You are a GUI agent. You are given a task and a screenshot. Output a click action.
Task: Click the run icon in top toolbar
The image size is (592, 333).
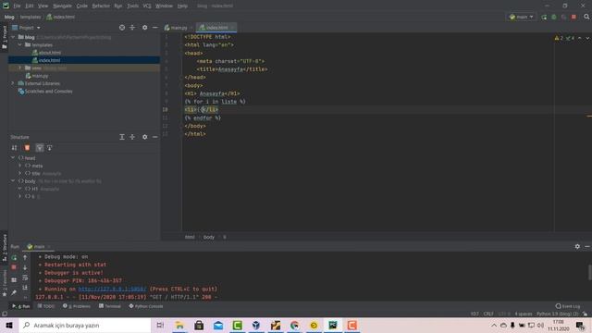(x=544, y=17)
